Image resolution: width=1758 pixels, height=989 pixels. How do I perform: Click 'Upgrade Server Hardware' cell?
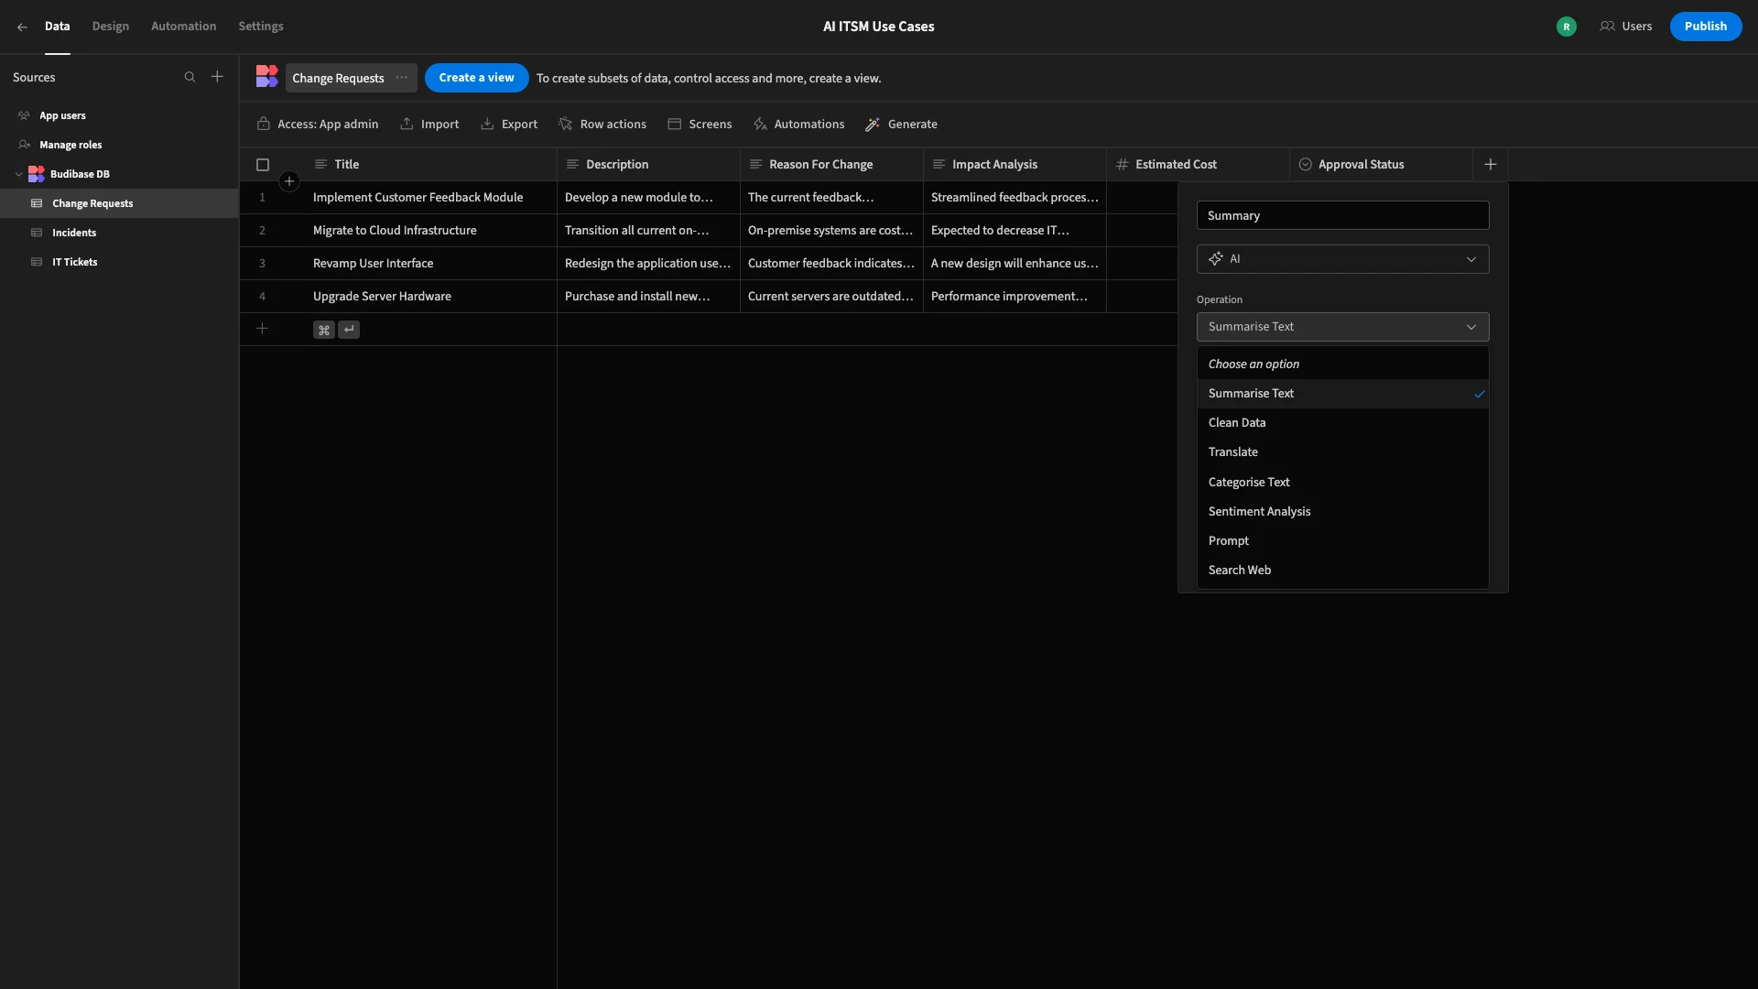430,297
